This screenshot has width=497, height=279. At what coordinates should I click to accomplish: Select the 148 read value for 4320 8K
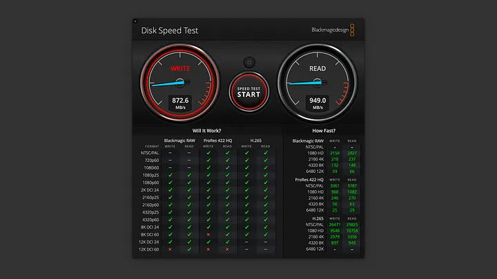(x=352, y=165)
